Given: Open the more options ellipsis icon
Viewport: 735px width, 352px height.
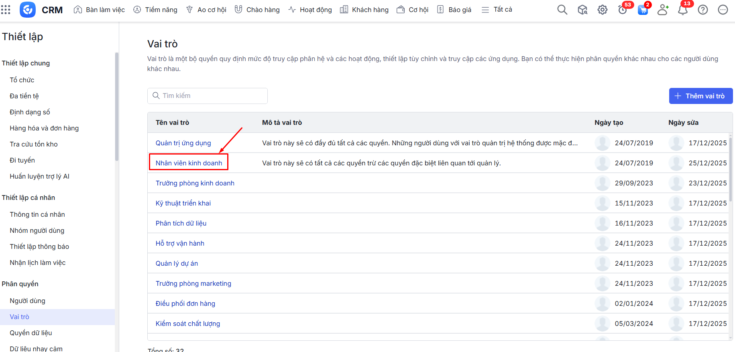Looking at the screenshot, I should 723,10.
